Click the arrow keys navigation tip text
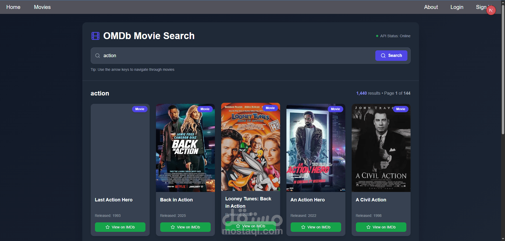The image size is (505, 241). [133, 69]
